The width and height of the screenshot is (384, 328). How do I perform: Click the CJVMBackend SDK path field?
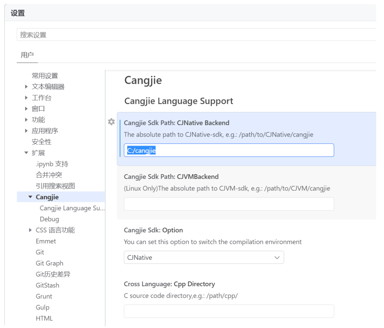point(229,204)
